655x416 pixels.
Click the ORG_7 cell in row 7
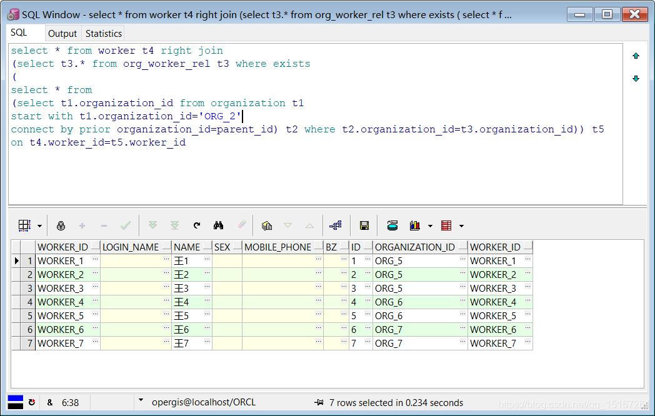pyautogui.click(x=420, y=344)
